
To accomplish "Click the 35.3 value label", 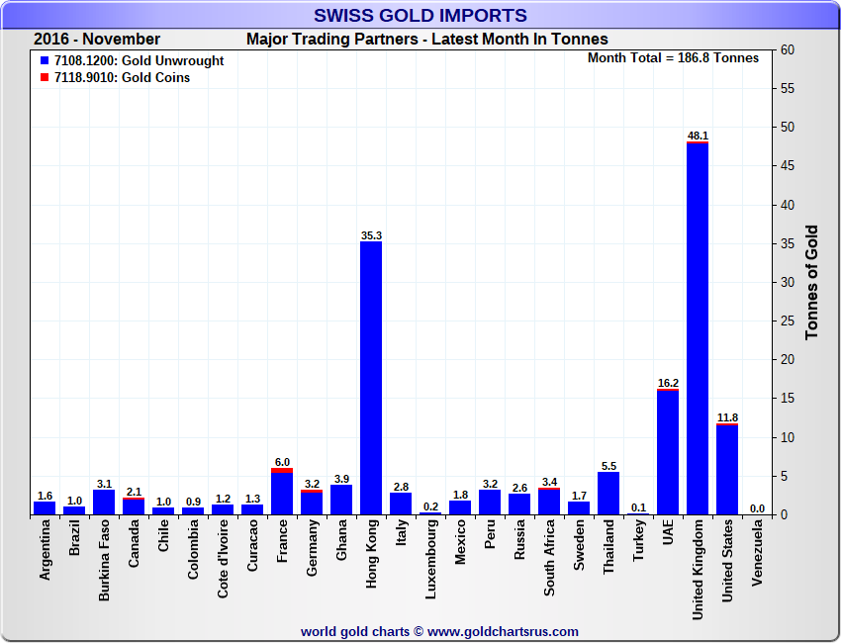I will click(370, 235).
